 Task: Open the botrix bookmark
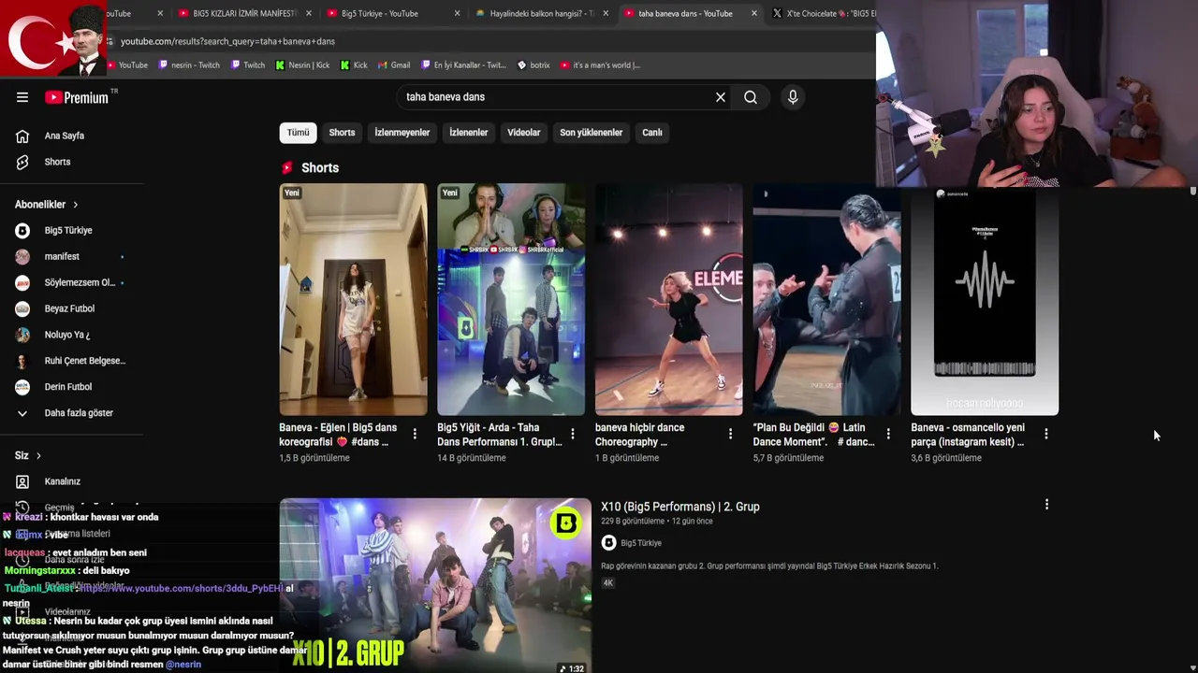click(533, 65)
